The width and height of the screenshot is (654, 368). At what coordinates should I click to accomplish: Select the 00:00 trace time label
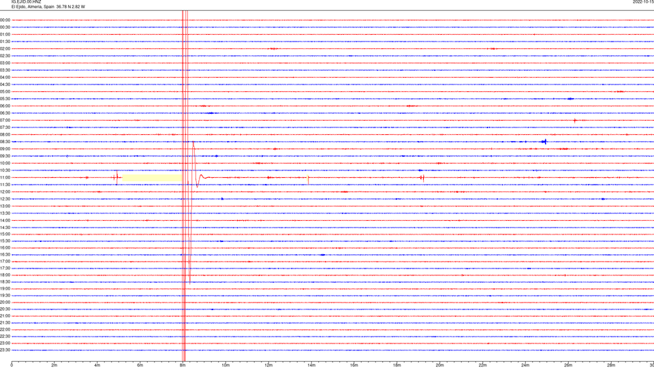(5, 20)
